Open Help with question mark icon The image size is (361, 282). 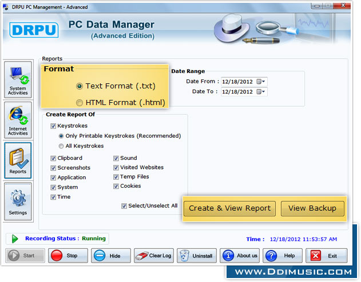283,256
